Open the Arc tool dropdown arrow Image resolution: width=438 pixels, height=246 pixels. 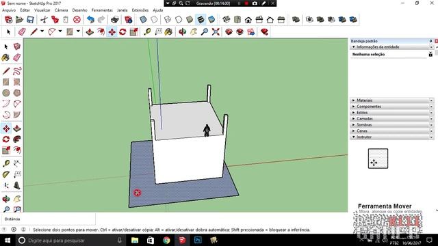60,31
